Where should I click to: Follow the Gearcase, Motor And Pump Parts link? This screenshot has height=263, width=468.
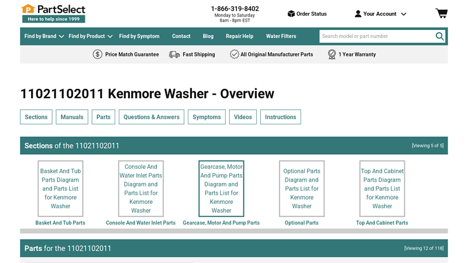[221, 223]
